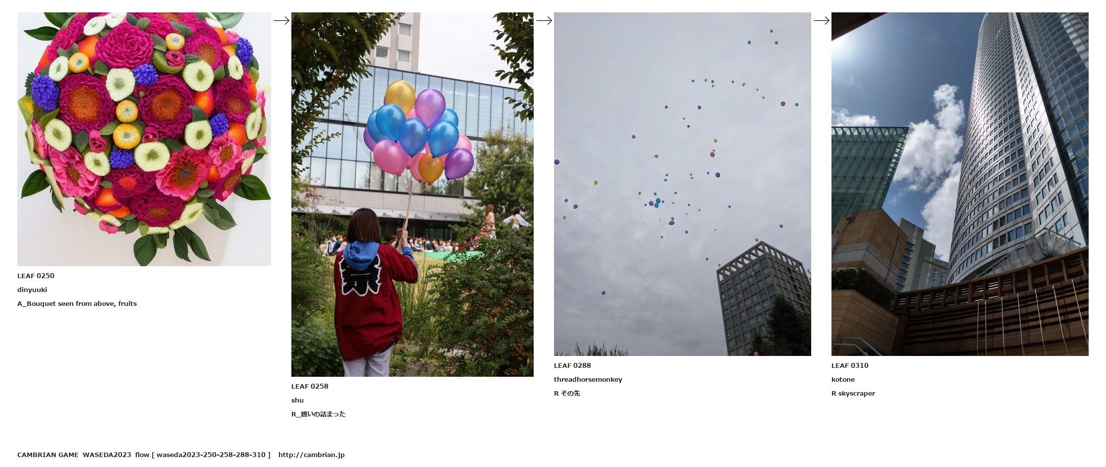Select author name threadhorsemonkey

tap(588, 379)
